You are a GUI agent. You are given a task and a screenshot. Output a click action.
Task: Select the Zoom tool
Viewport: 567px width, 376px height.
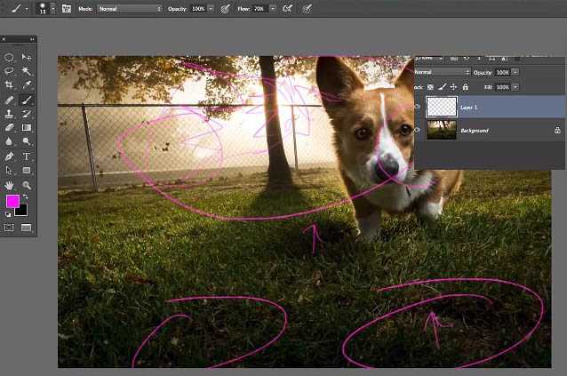tap(27, 184)
